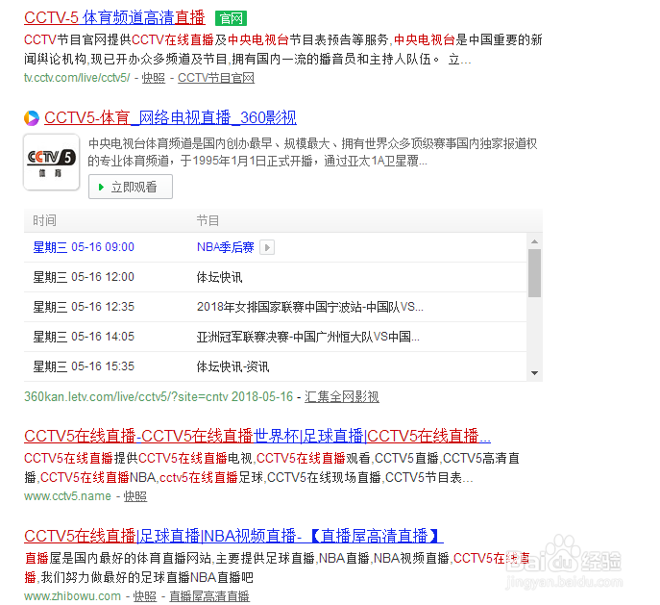Click schedule scrollbar up arrow
This screenshot has width=660, height=605.
tap(534, 241)
